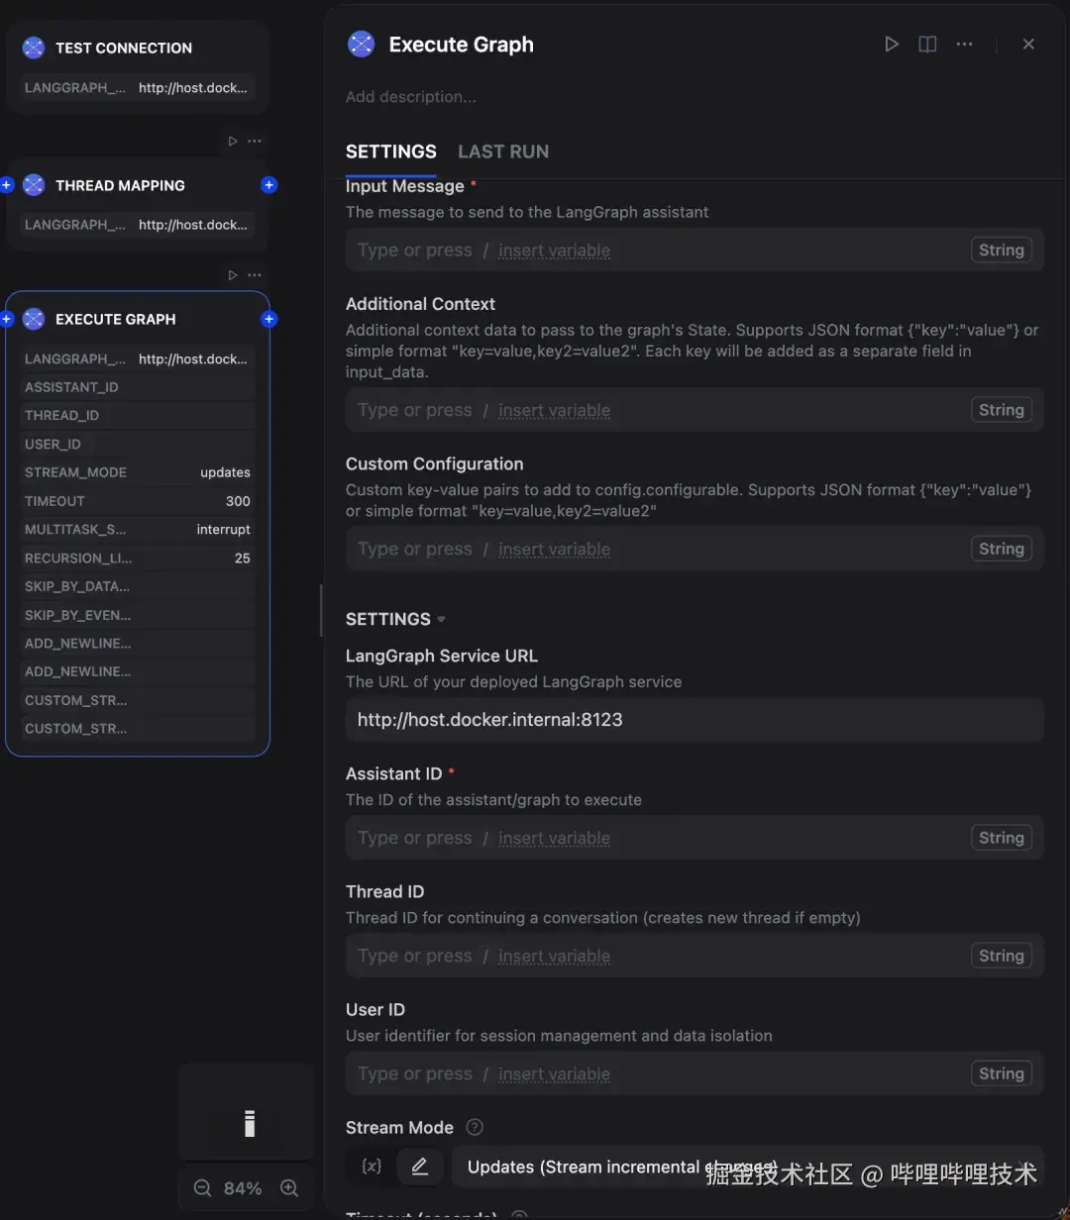Run the Thread Mapping node above Execute Graph
The width and height of the screenshot is (1070, 1220).
[x=233, y=275]
